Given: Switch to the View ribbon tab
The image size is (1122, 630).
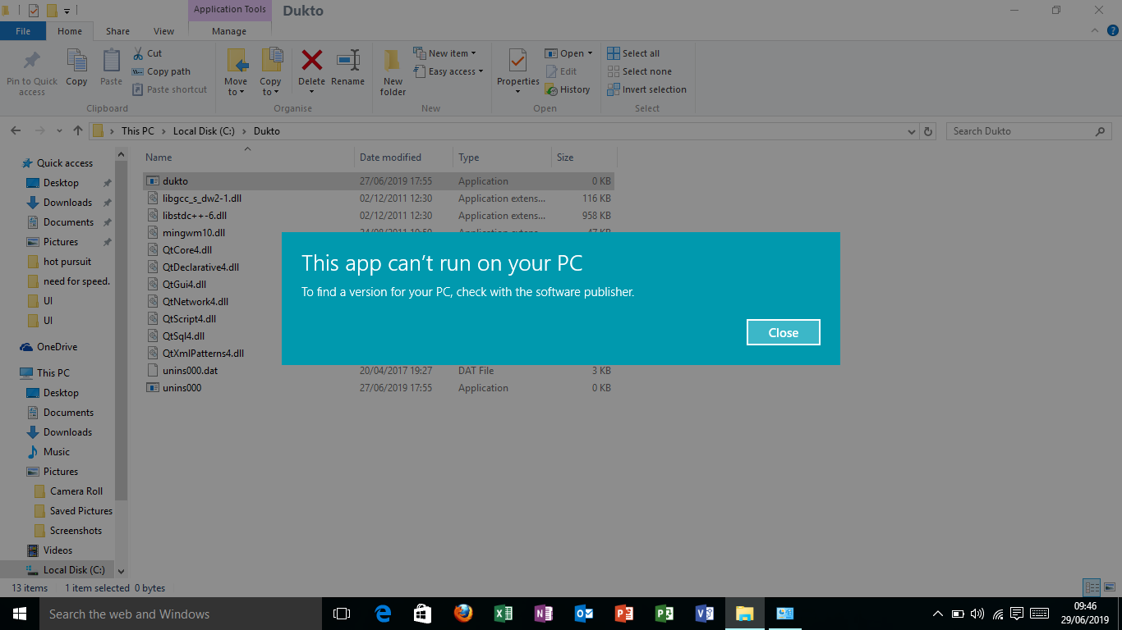Looking at the screenshot, I should click(x=163, y=31).
